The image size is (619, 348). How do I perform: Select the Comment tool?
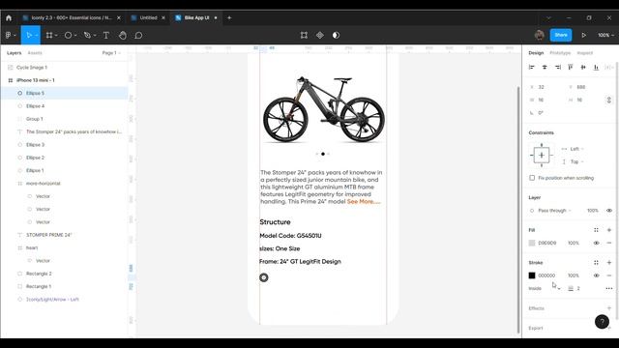pyautogui.click(x=138, y=35)
